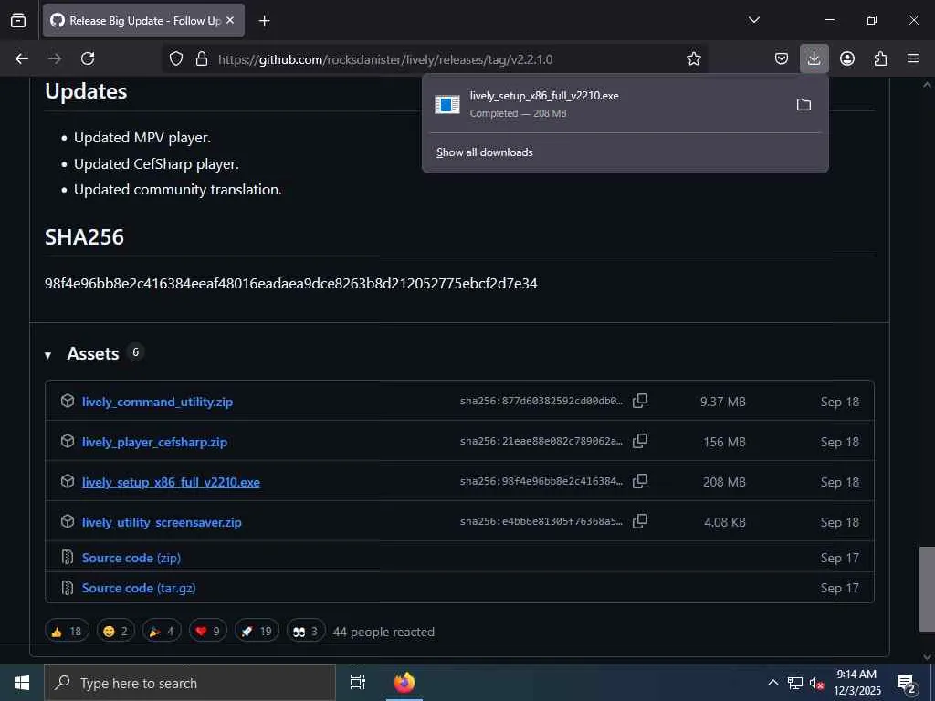
Task: Copy sha256 for lively_command_utility.zip
Action: (640, 401)
